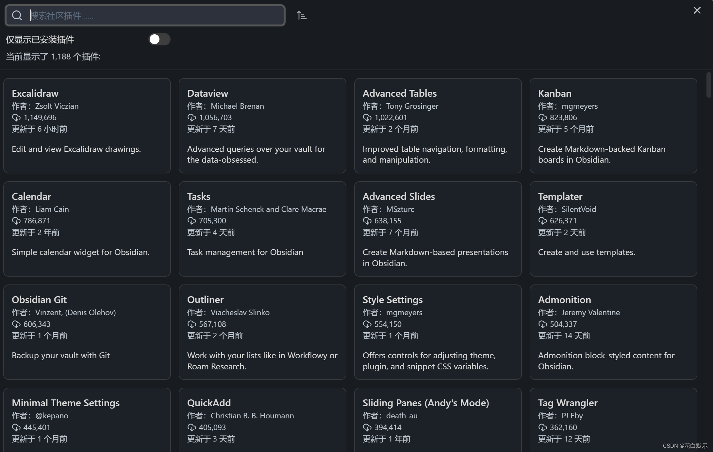Click the Excalidraw download count icon
This screenshot has width=713, height=452.
click(x=16, y=118)
